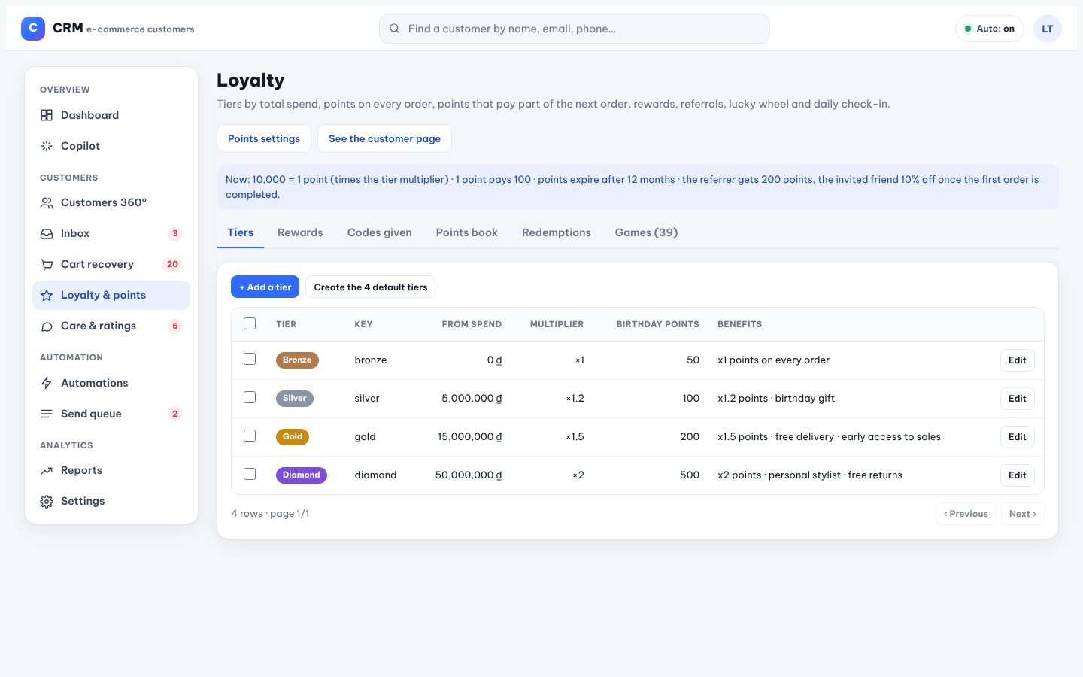Edit the Silver tier
The width and height of the screenshot is (1083, 677).
click(1018, 399)
